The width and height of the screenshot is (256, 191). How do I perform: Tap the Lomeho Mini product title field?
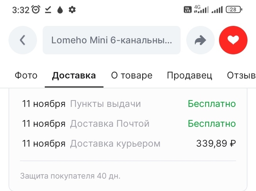point(112,40)
